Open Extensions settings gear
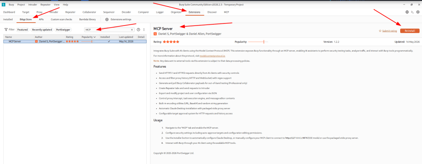Screen dimensions: 422x164 pos(107,19)
